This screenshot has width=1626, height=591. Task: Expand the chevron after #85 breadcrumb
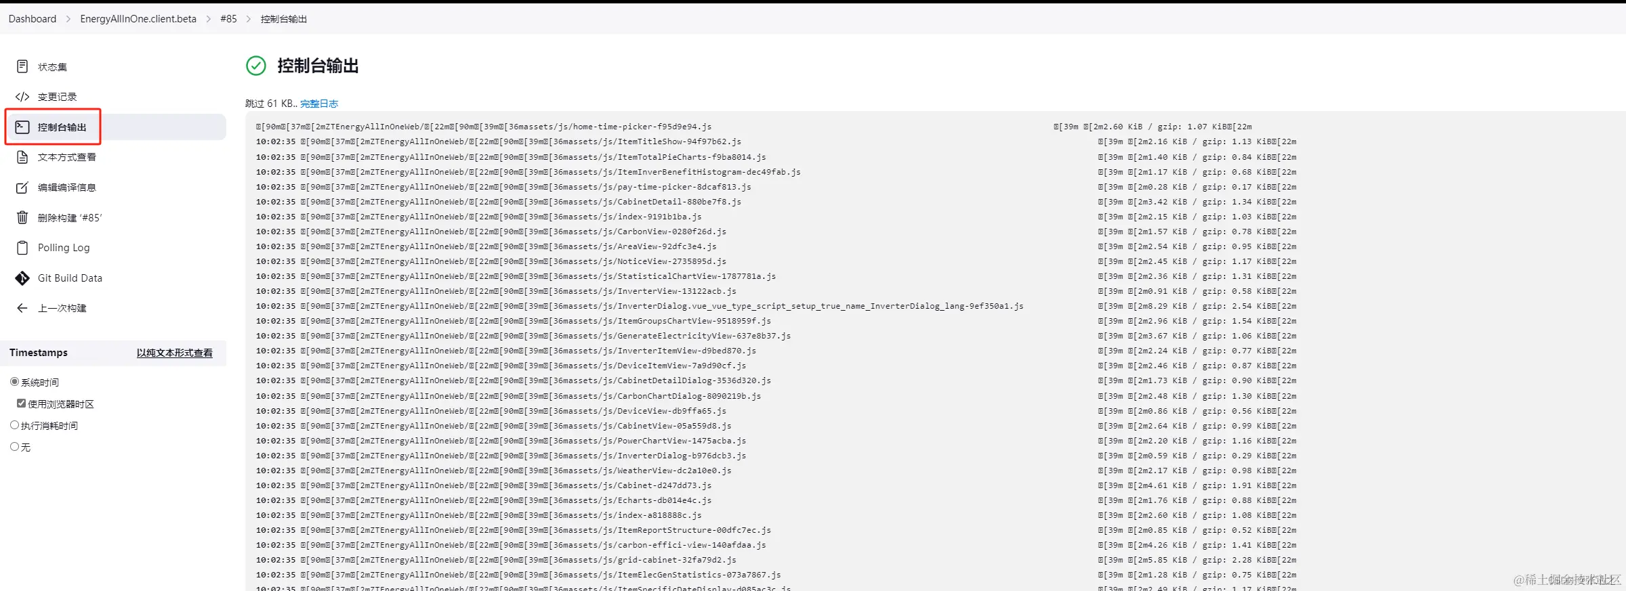click(x=249, y=19)
